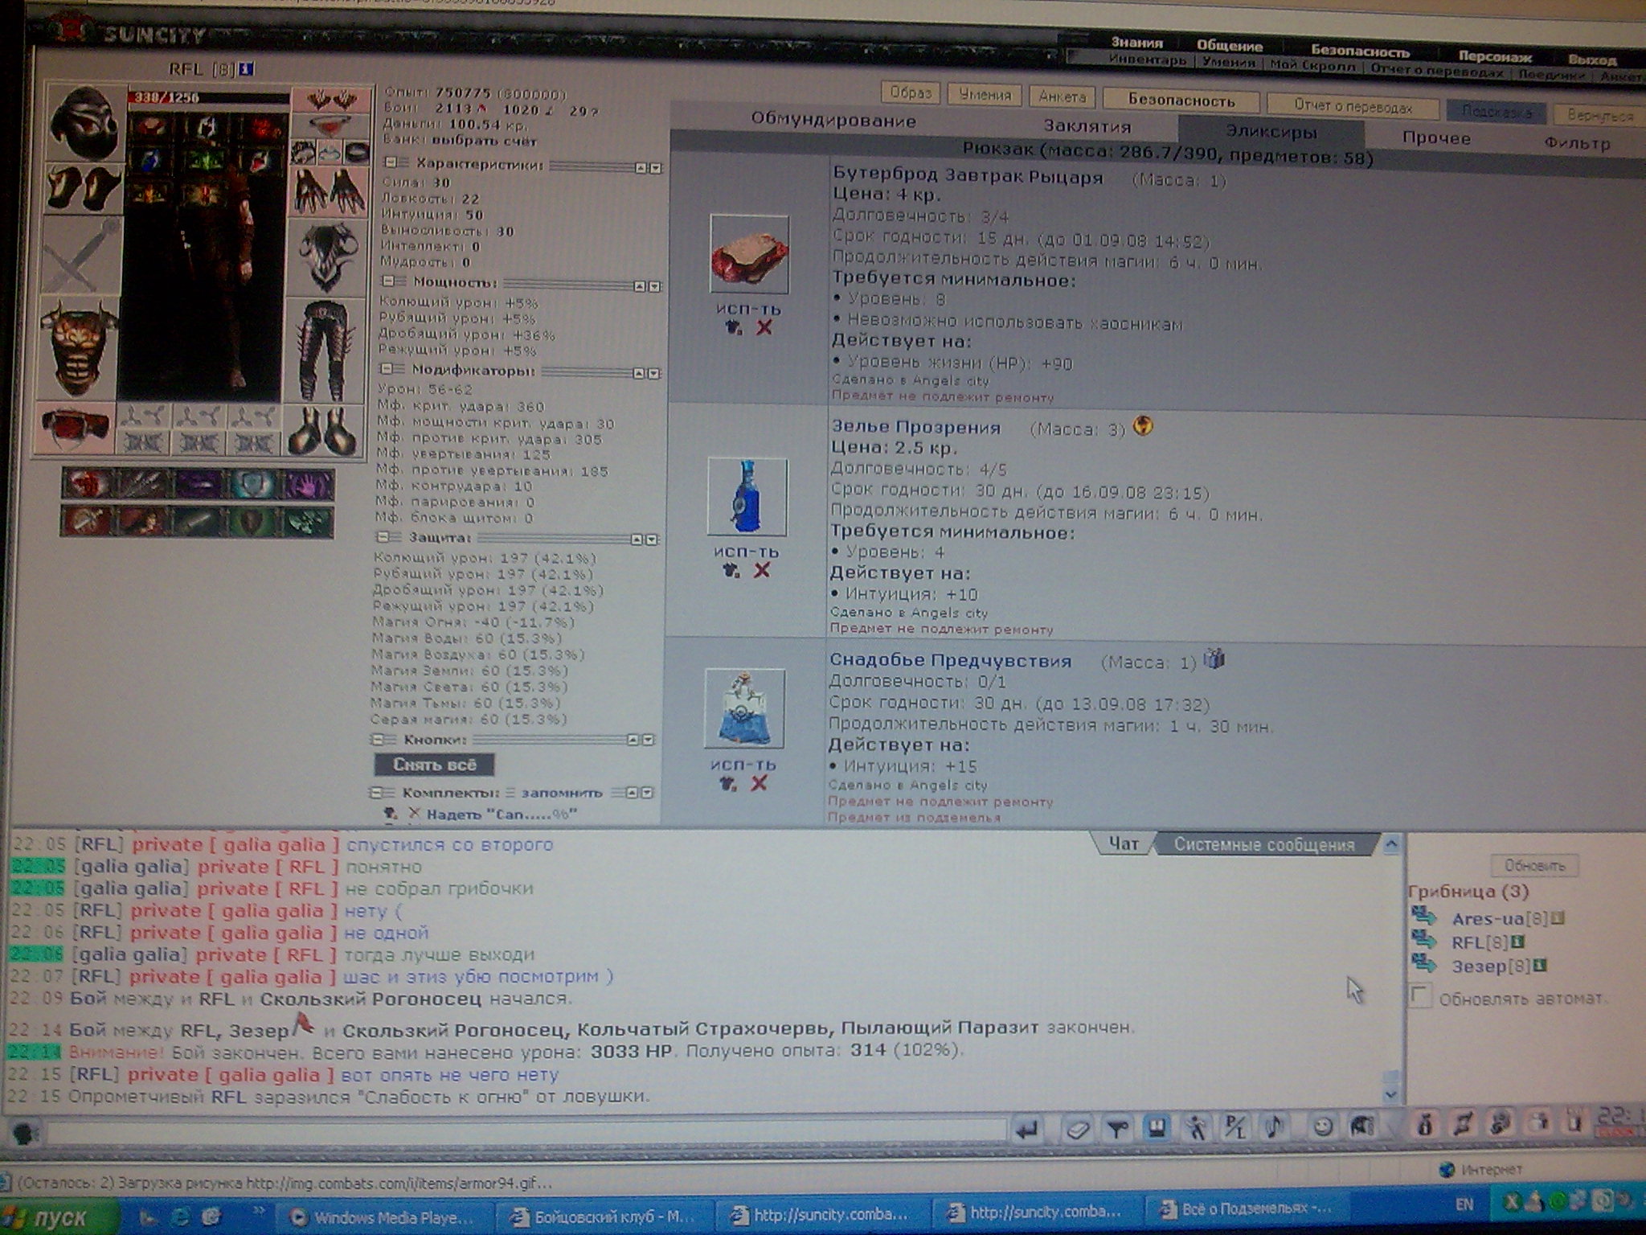Open the Заклятия inventory tab
This screenshot has height=1235, width=1646.
[x=1087, y=126]
